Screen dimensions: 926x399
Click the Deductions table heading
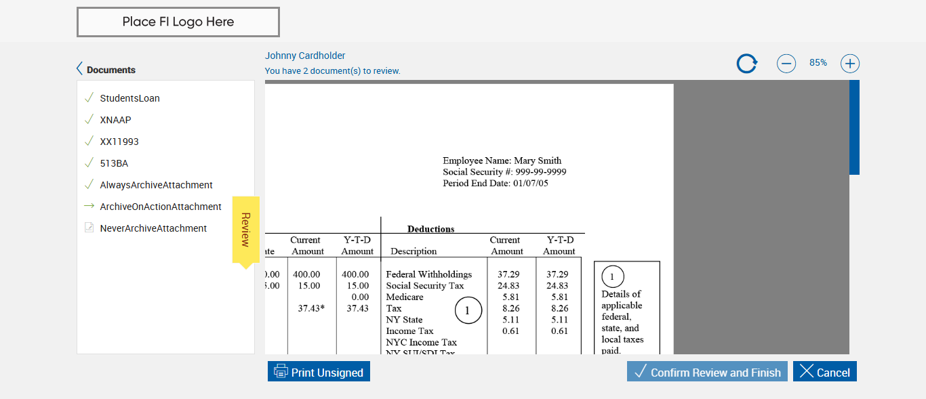click(431, 229)
